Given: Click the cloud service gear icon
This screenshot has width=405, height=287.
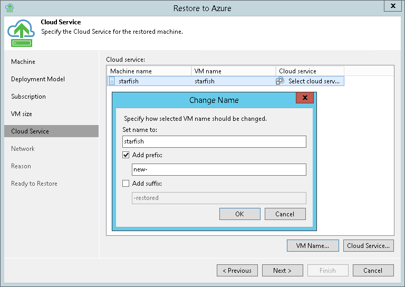Looking at the screenshot, I should pos(280,81).
